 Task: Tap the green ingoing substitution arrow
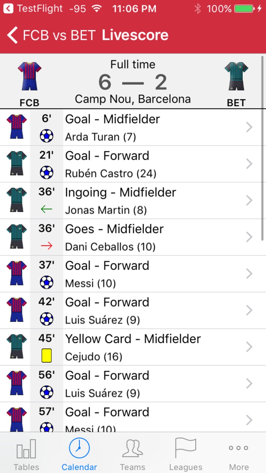pos(46,209)
